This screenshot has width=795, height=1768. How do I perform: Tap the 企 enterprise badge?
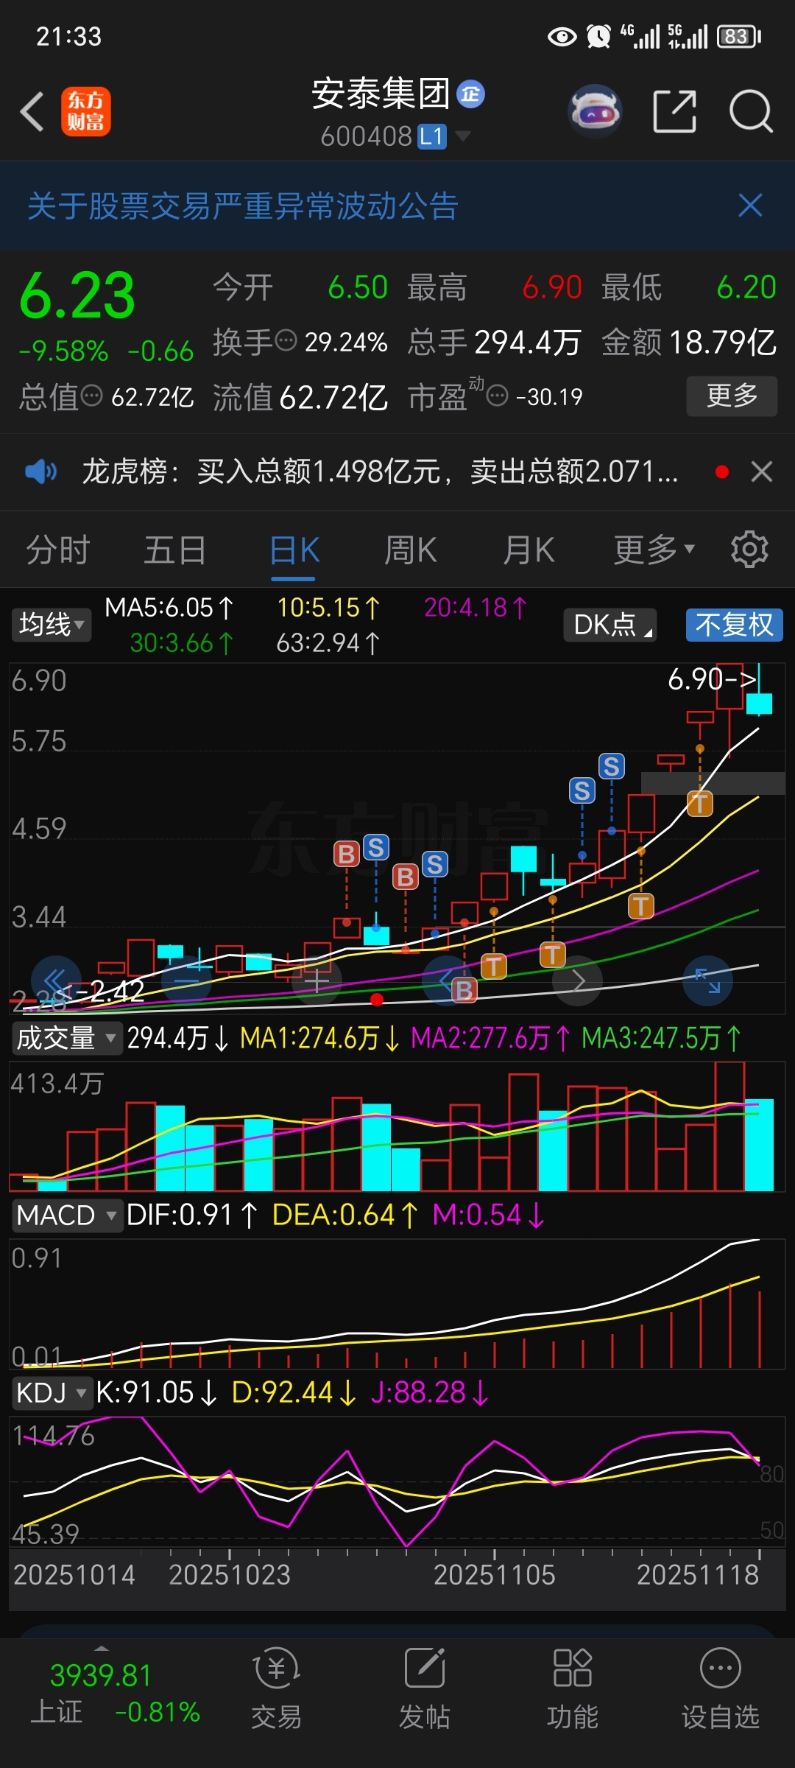470,94
